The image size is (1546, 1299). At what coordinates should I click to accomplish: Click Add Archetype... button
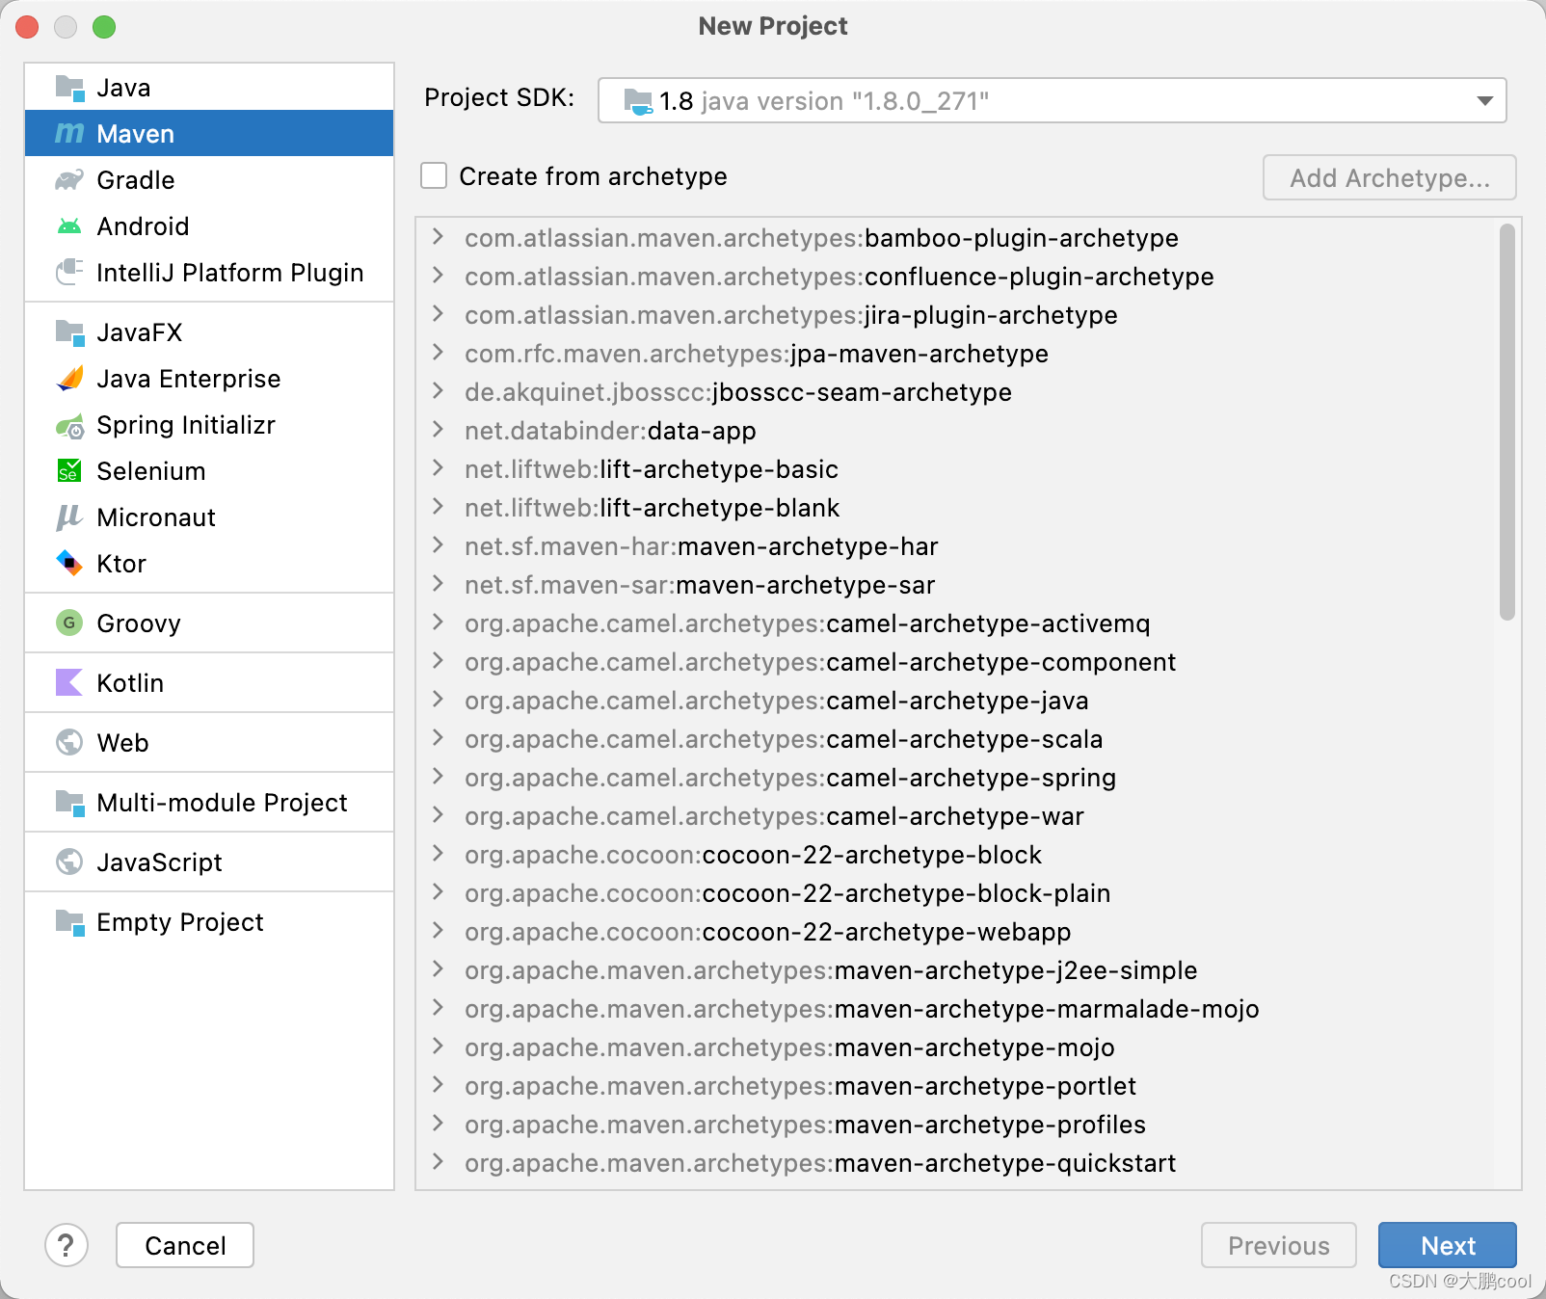(1390, 177)
